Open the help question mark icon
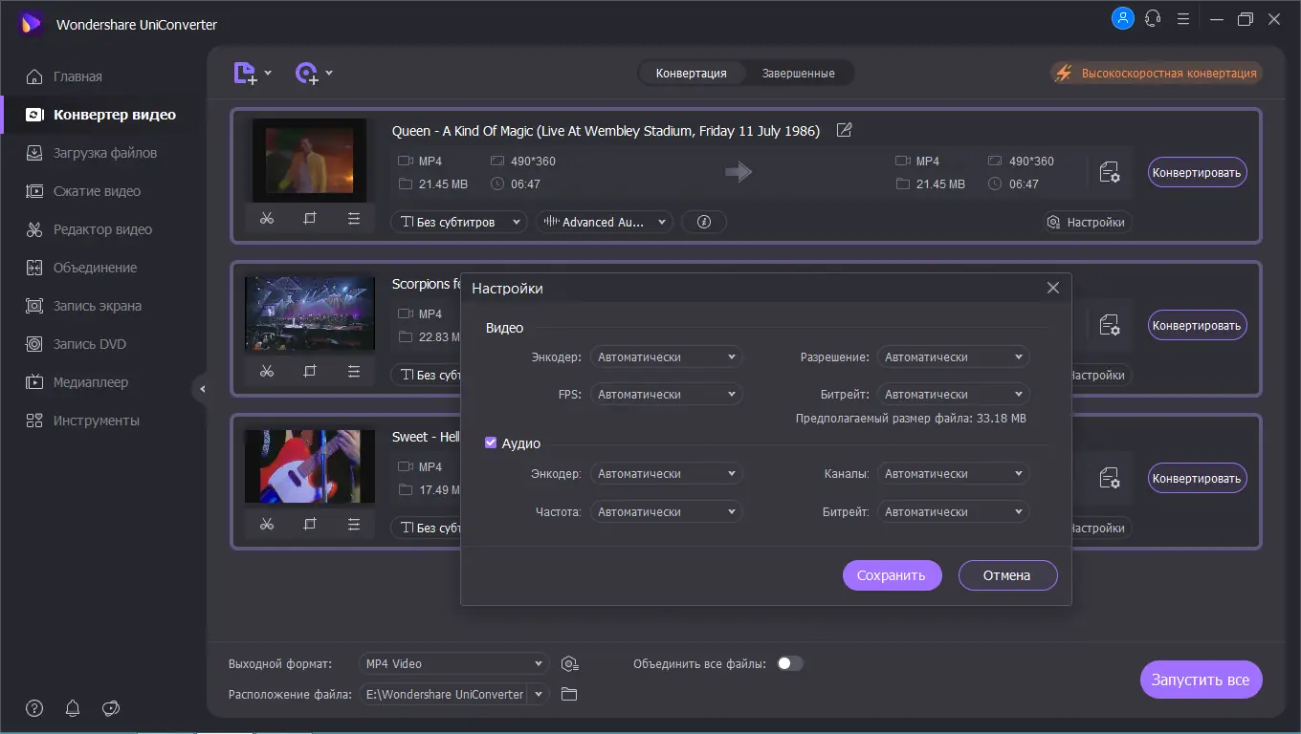Screen dimensions: 1301x734 coord(34,708)
